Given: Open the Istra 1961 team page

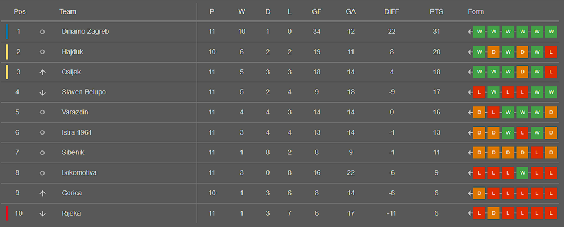Looking at the screenshot, I should click(77, 132).
